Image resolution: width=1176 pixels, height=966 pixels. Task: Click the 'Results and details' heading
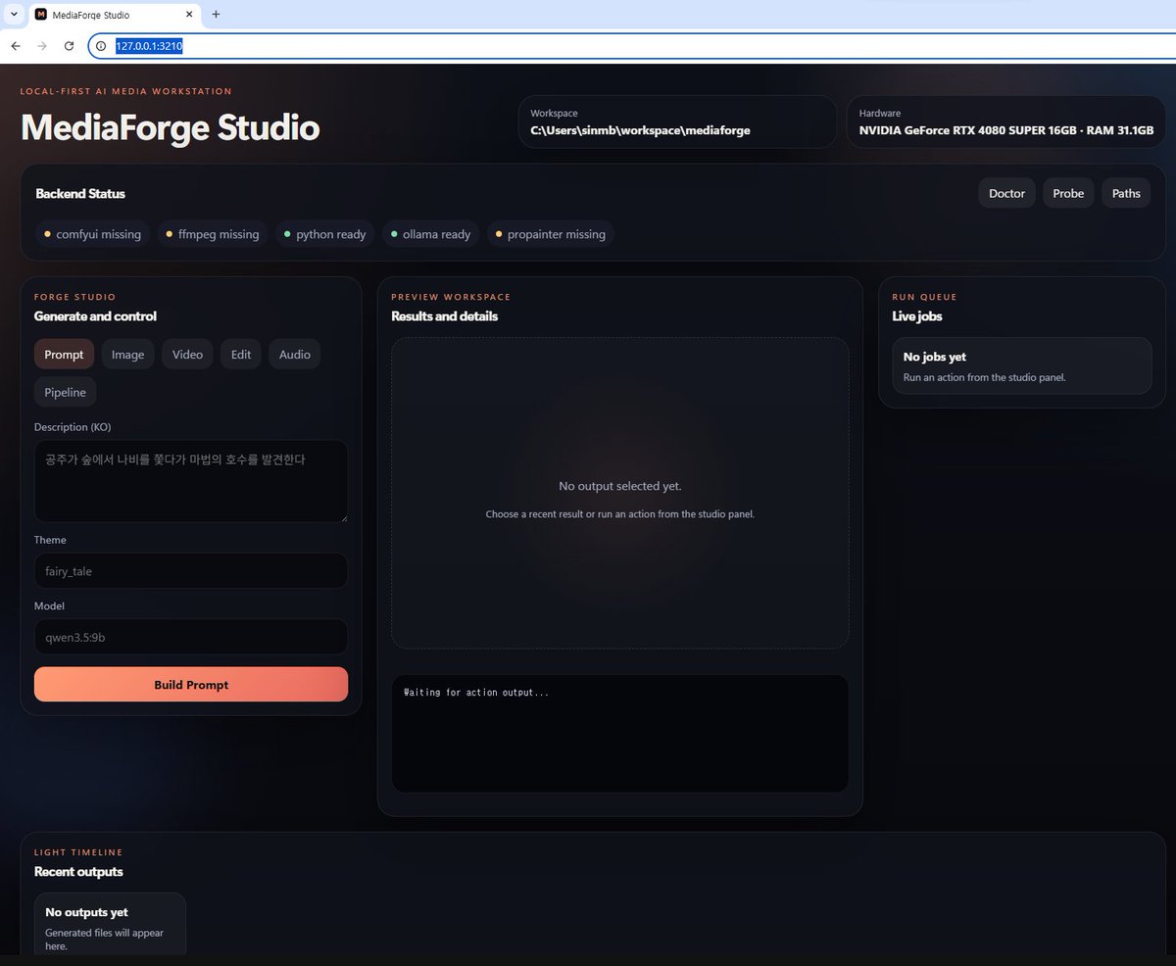tap(444, 315)
